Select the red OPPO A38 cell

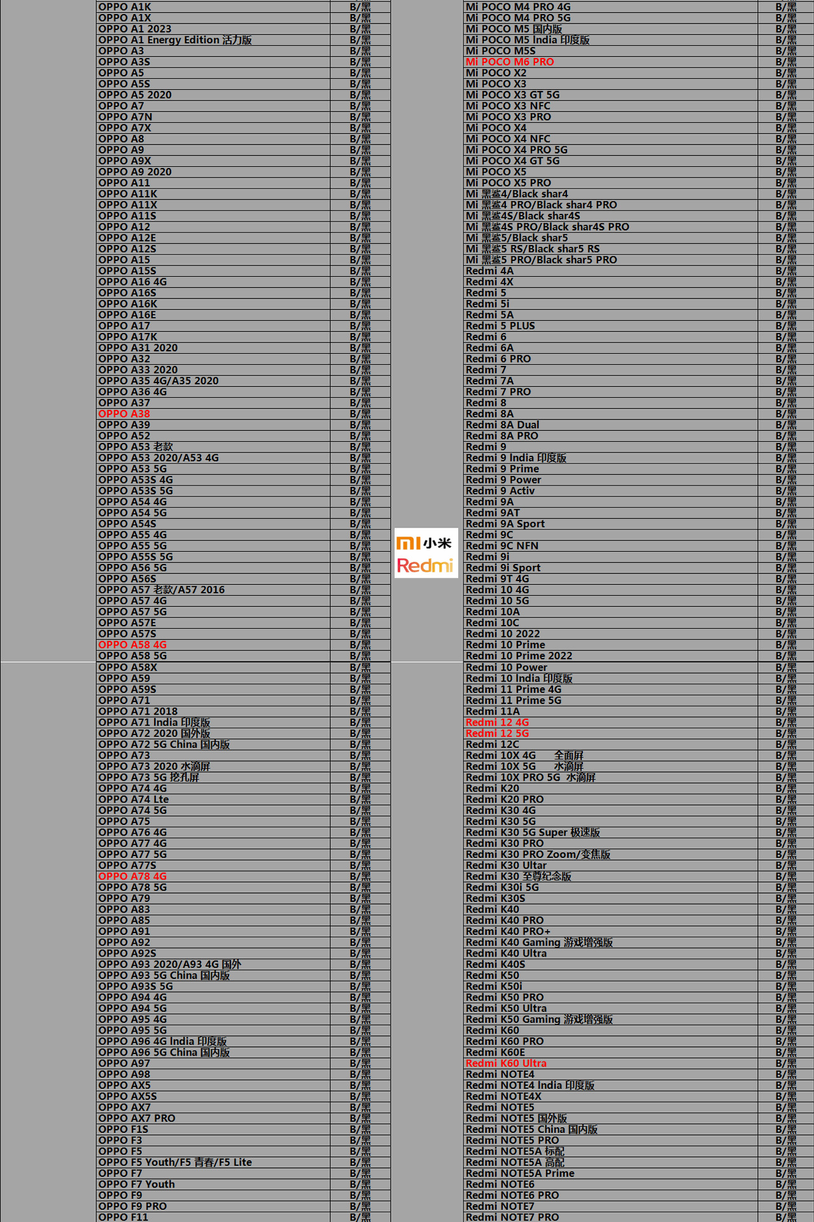[x=213, y=414]
